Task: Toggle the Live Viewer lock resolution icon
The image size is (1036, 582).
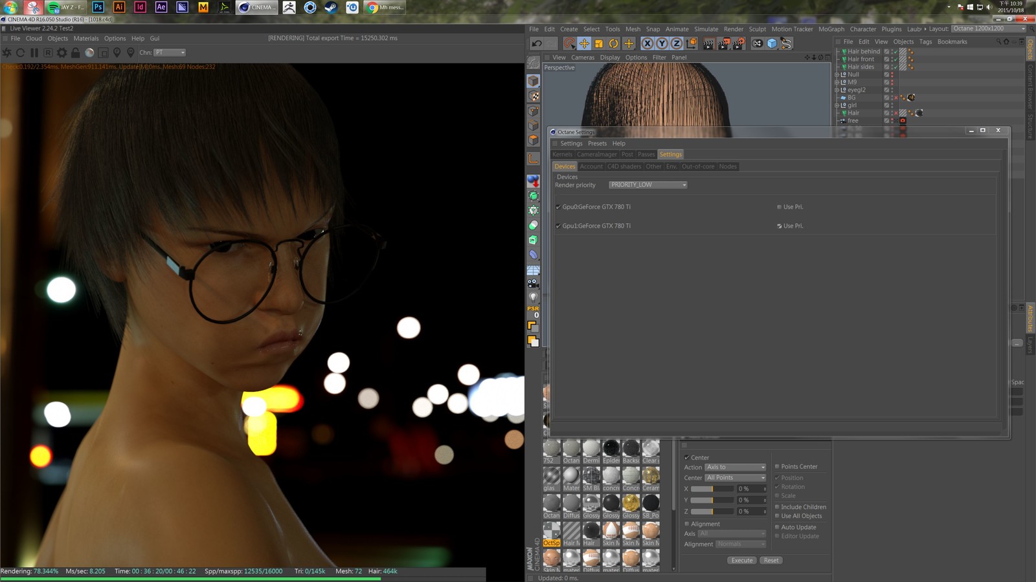Action: [x=76, y=52]
